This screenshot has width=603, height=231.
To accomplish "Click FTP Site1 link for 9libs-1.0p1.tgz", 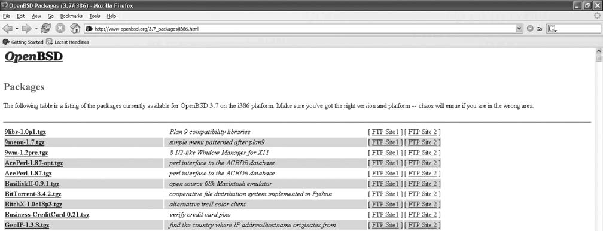I will click(x=385, y=132).
